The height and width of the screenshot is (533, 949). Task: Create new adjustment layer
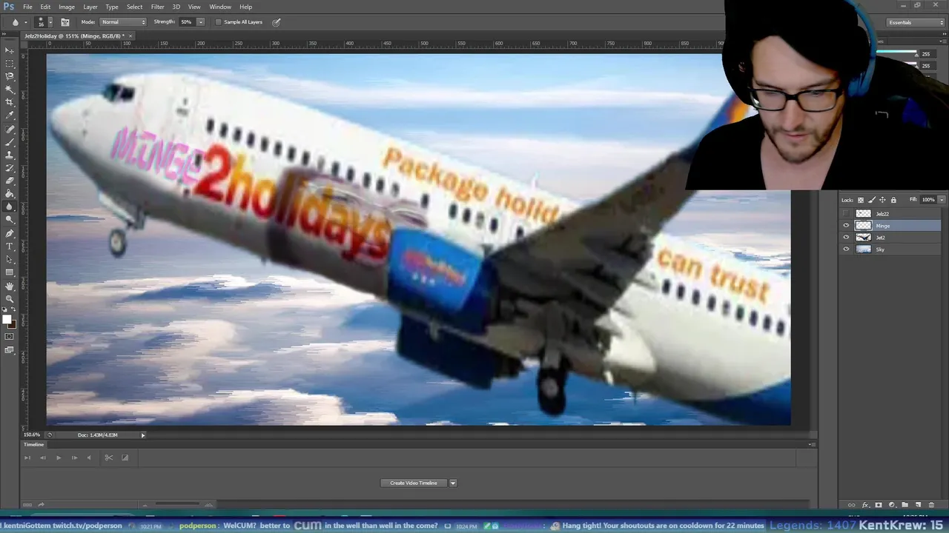[x=892, y=505]
